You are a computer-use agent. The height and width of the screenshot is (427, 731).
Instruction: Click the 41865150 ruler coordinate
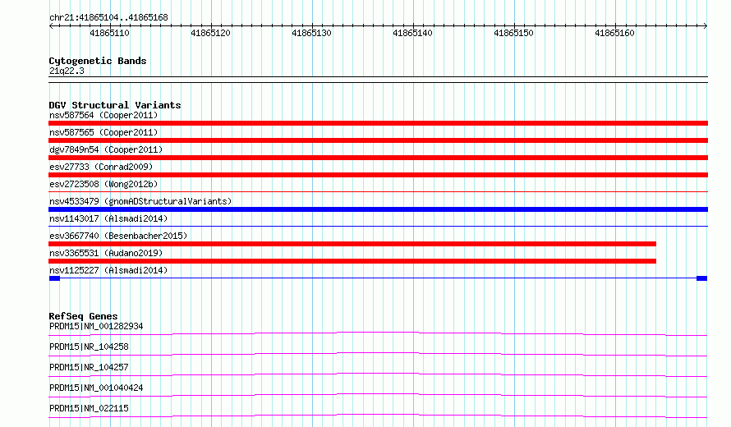pyautogui.click(x=513, y=33)
